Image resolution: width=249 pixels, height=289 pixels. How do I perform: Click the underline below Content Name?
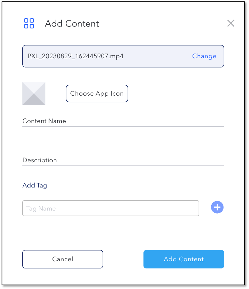pos(123,127)
